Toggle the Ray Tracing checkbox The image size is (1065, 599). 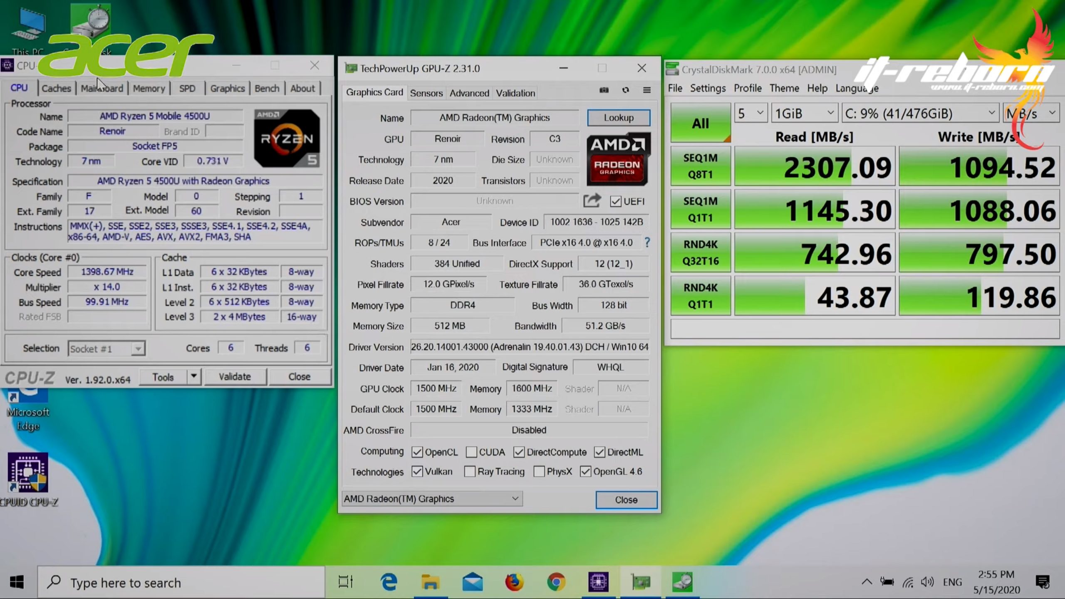pyautogui.click(x=470, y=471)
